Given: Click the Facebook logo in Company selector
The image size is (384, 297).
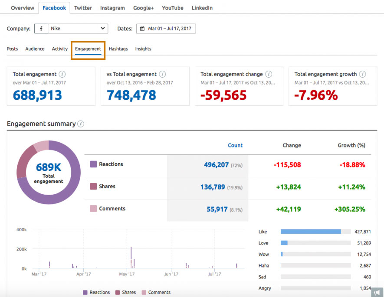Looking at the screenshot, I should tap(41, 29).
